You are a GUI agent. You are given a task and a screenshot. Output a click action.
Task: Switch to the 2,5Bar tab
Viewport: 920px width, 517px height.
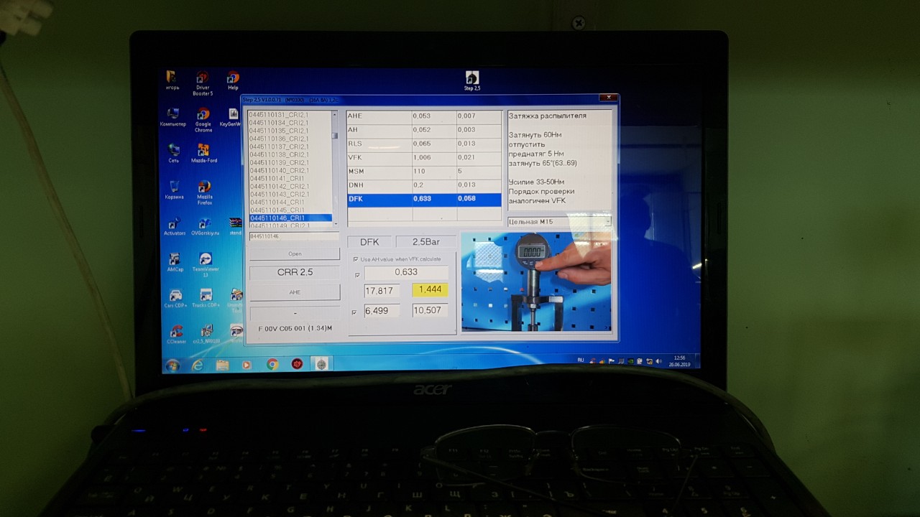[425, 241]
